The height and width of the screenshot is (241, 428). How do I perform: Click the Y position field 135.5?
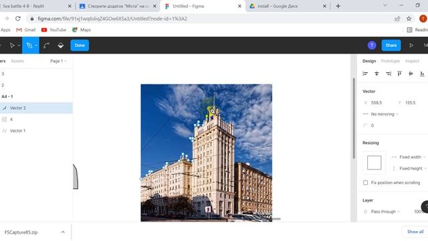coord(410,102)
